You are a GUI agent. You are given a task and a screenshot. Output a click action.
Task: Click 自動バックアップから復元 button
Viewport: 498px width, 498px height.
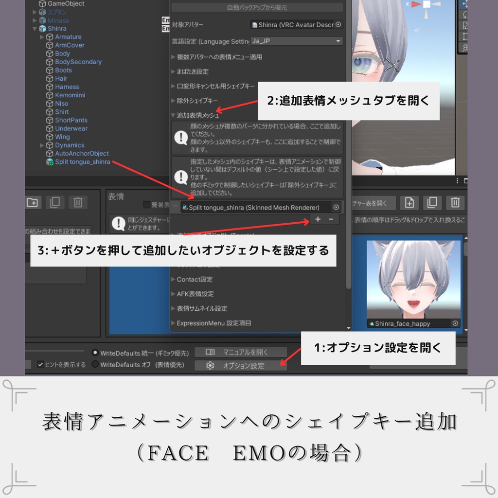coord(257,8)
